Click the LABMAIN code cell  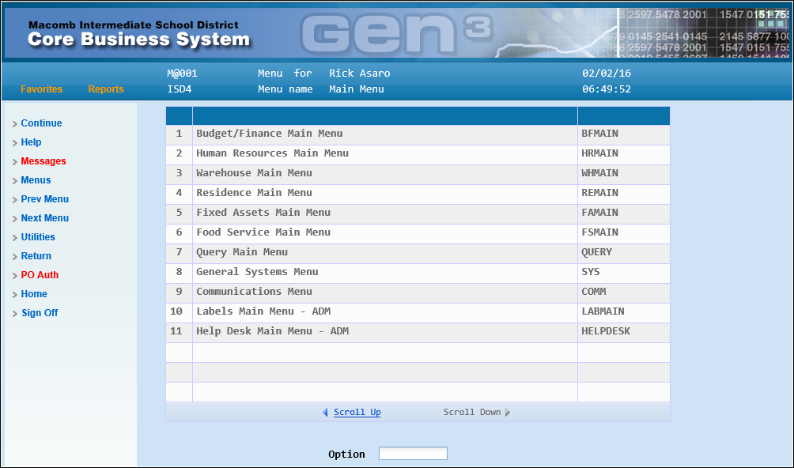coord(623,312)
